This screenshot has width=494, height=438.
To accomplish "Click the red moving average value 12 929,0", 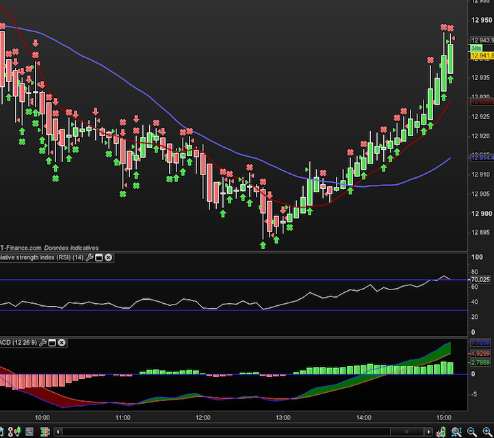I will 482,102.
